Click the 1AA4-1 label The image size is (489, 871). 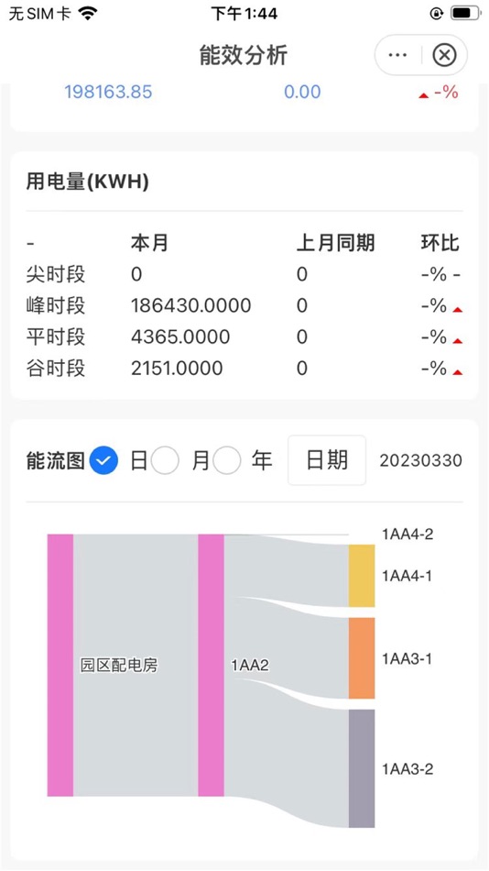click(407, 576)
